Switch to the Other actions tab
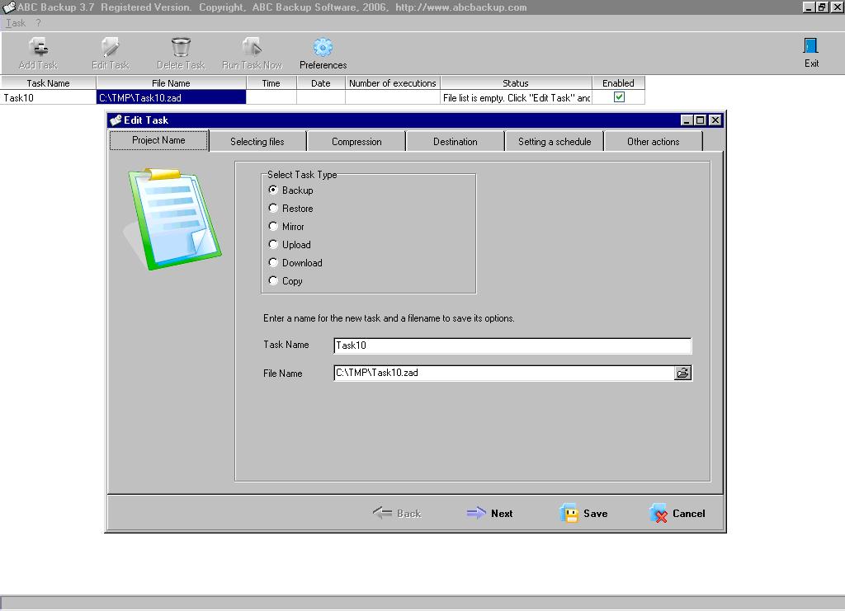The width and height of the screenshot is (845, 611). (x=654, y=142)
